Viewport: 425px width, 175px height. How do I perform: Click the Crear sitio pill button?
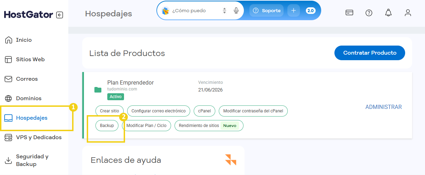click(x=109, y=111)
